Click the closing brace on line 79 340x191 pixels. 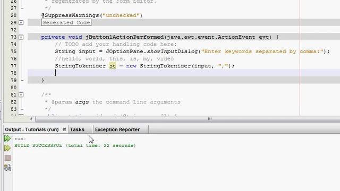(42, 80)
